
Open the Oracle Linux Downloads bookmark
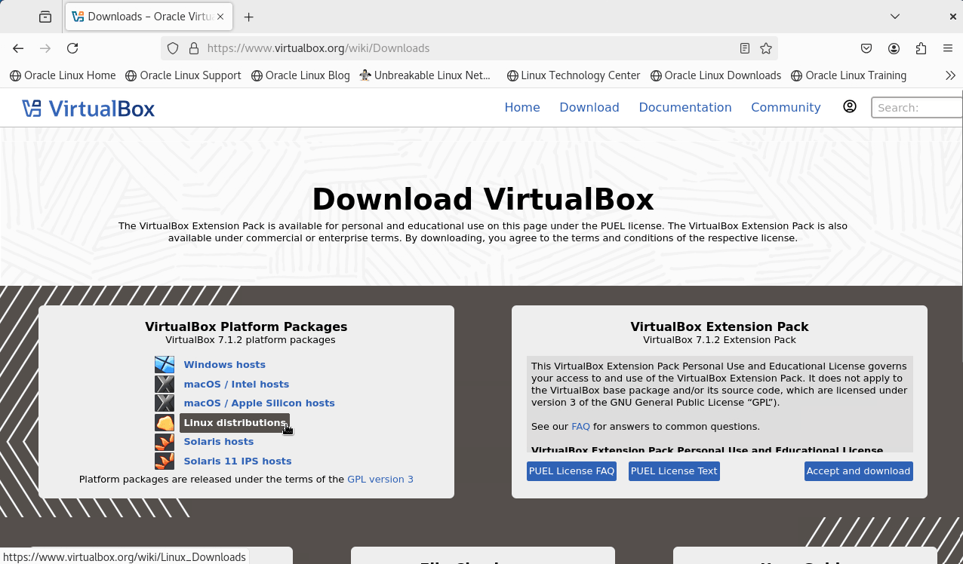click(716, 75)
